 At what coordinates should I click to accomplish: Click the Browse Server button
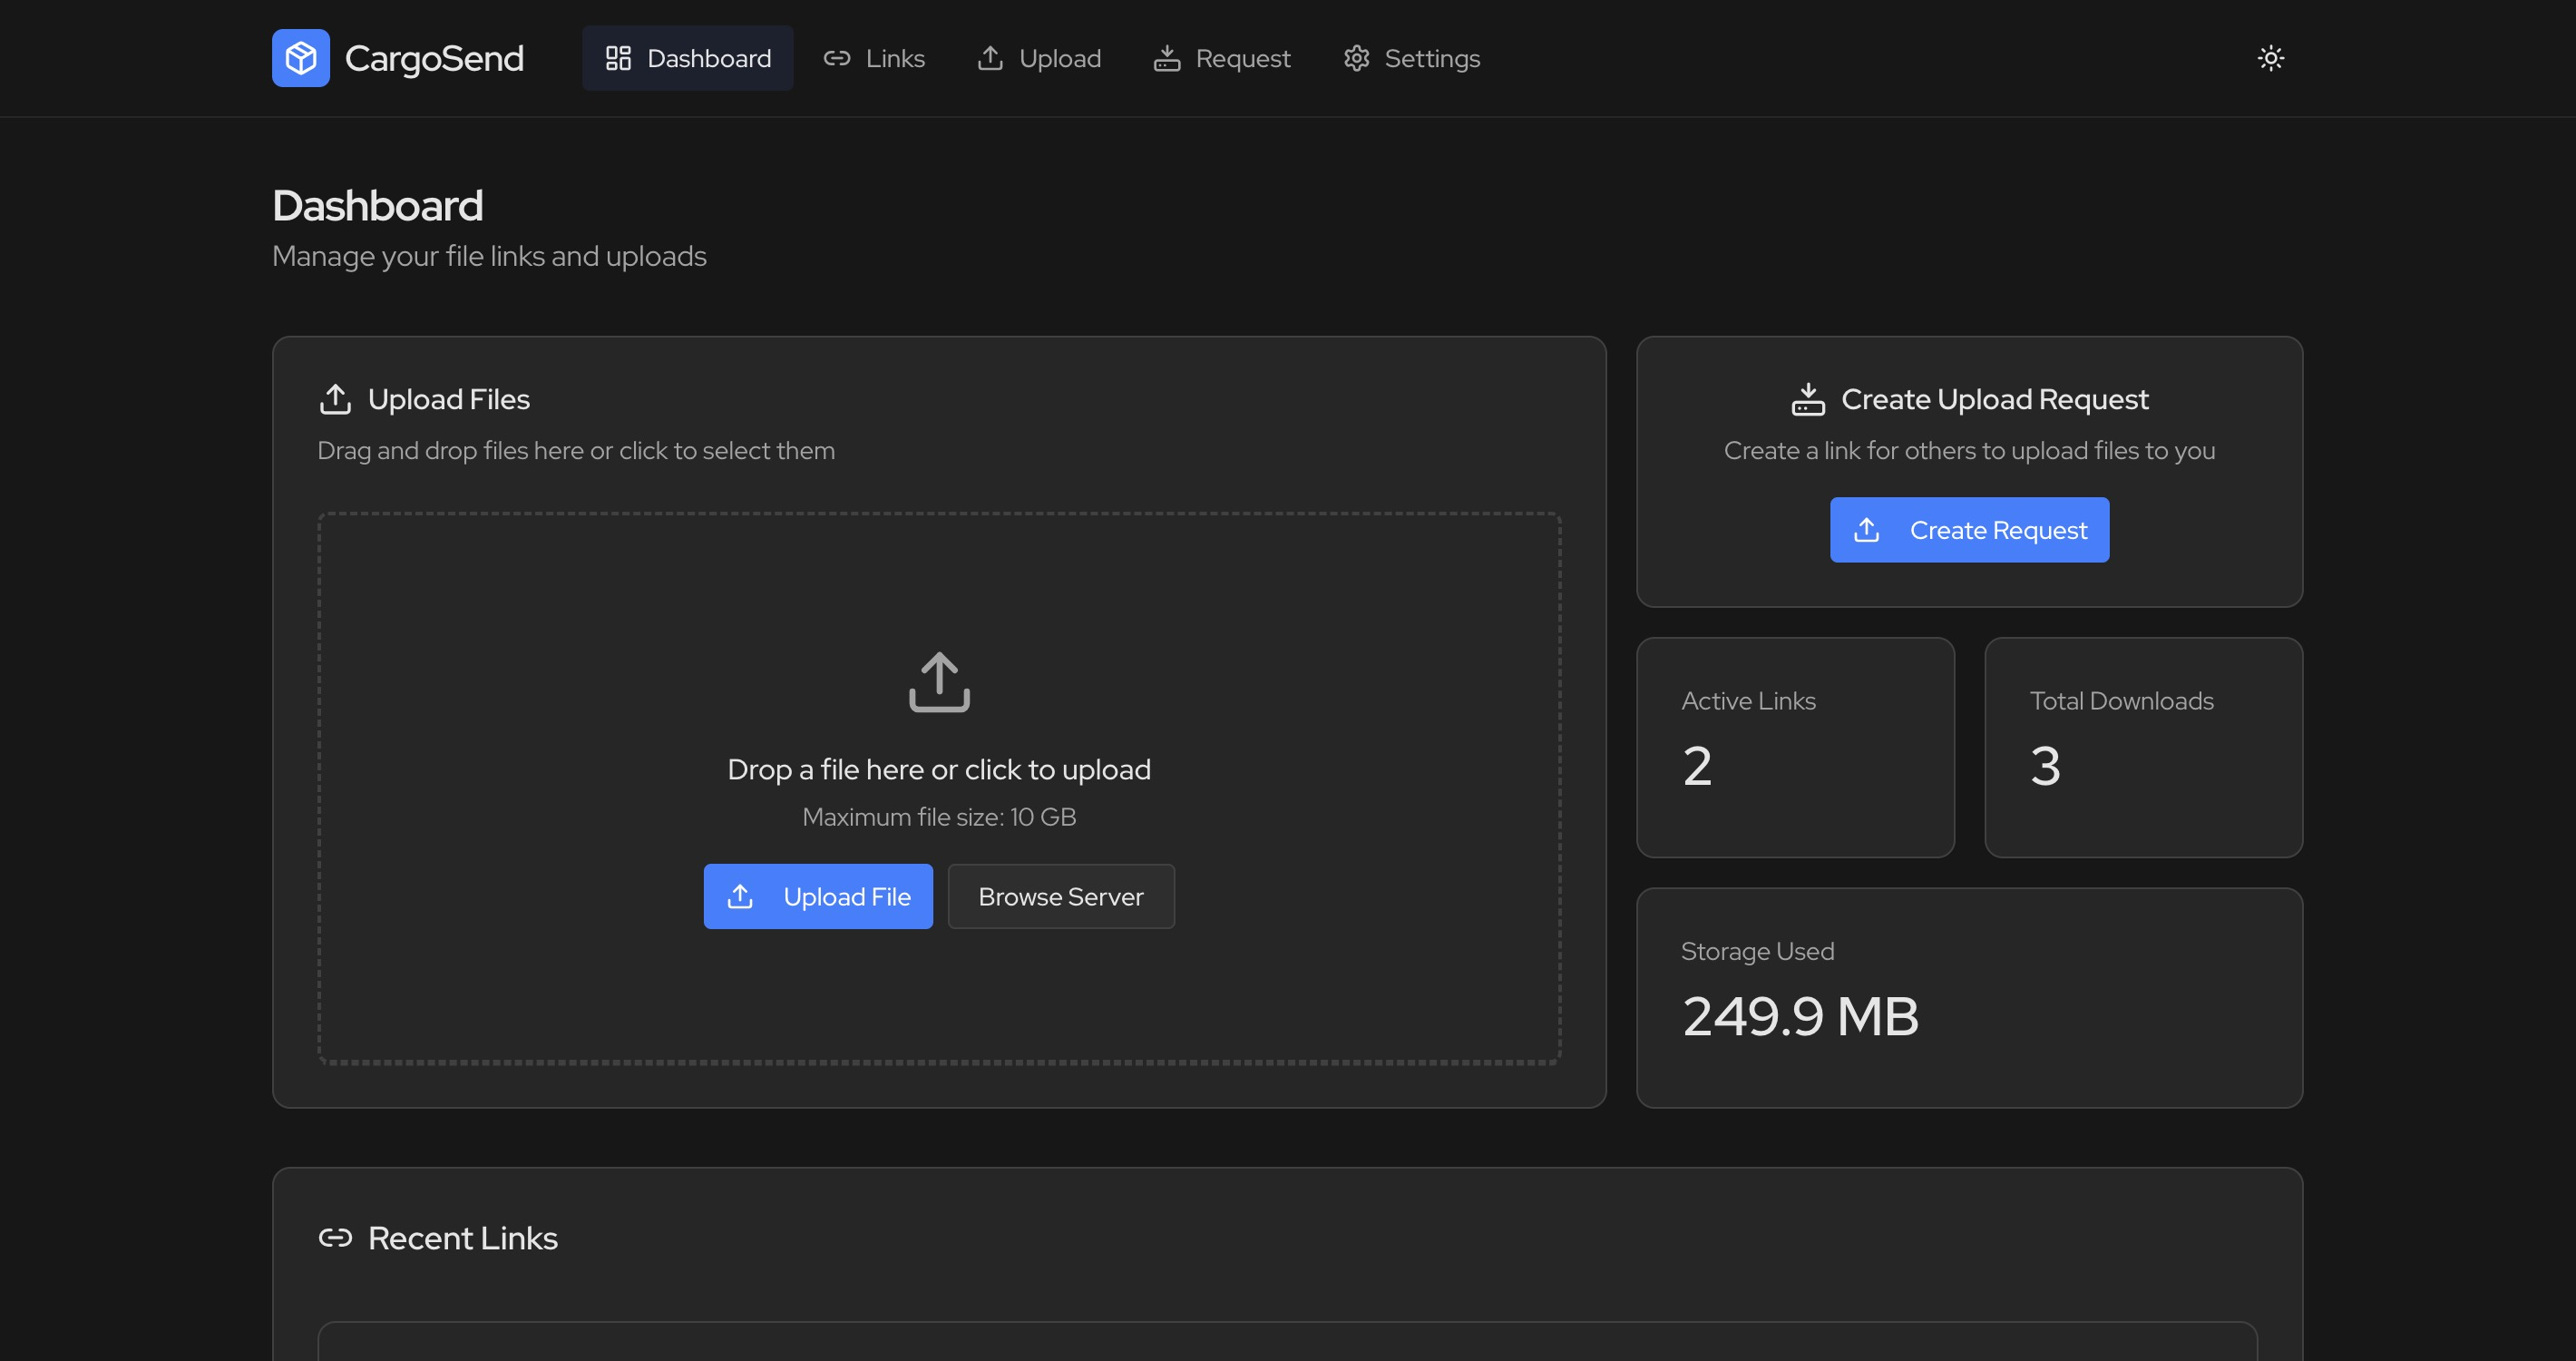[x=1061, y=896]
